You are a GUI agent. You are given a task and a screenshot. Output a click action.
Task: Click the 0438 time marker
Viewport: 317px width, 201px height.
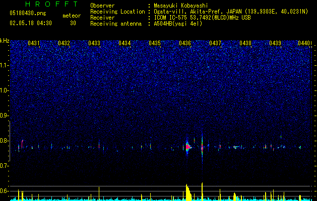tap(245, 43)
